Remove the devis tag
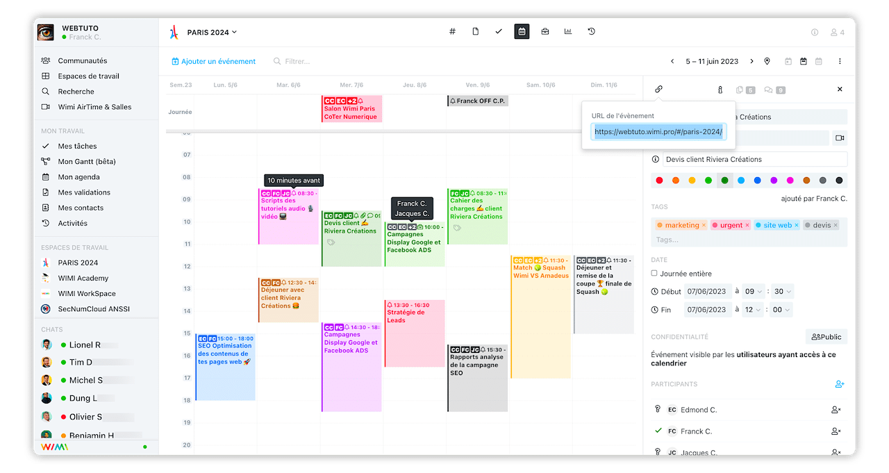889x473 pixels. pyautogui.click(x=836, y=225)
